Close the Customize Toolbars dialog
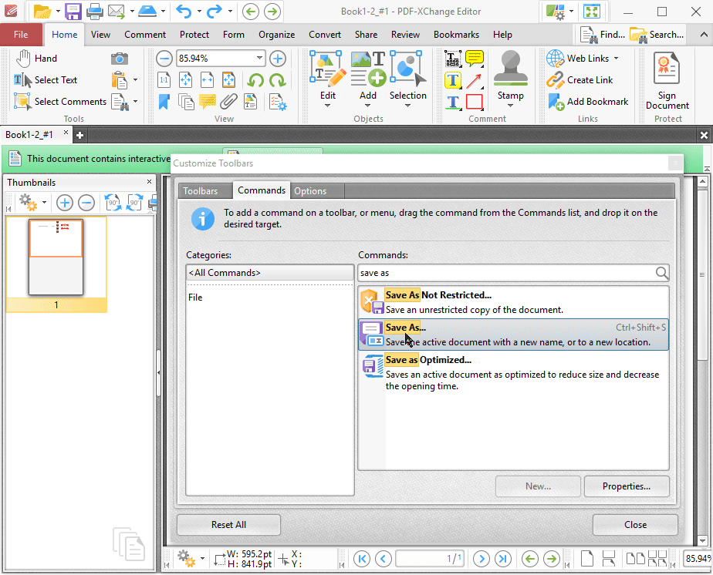713x575 pixels. (x=635, y=525)
